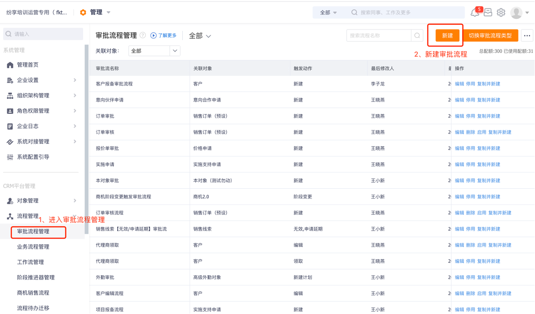The height and width of the screenshot is (314, 535).
Task: Click 启用 for 订单审核 row
Action: [482, 132]
